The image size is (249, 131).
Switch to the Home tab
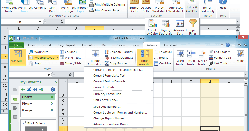[32, 45]
